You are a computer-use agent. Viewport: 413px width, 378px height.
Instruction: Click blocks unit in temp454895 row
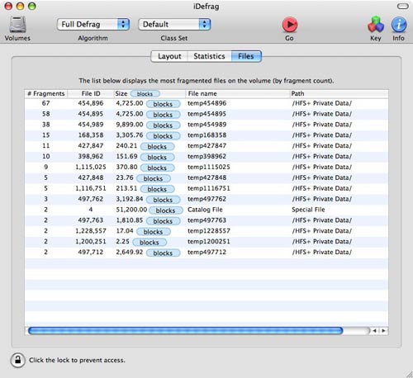(x=163, y=115)
